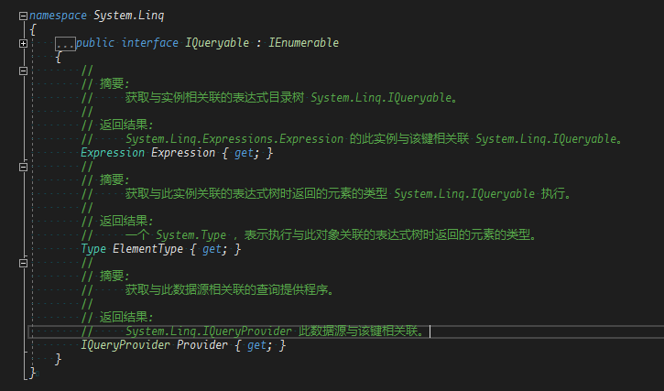Screen dimensions: 664x391
Task: Click the get accessor of Provider property
Action: [x=258, y=345]
